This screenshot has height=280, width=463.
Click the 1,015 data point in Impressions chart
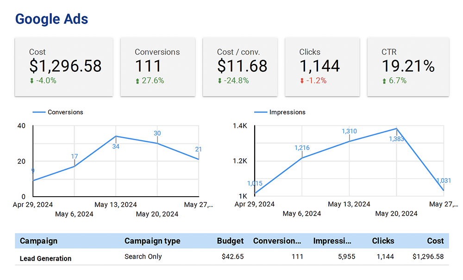pos(255,193)
